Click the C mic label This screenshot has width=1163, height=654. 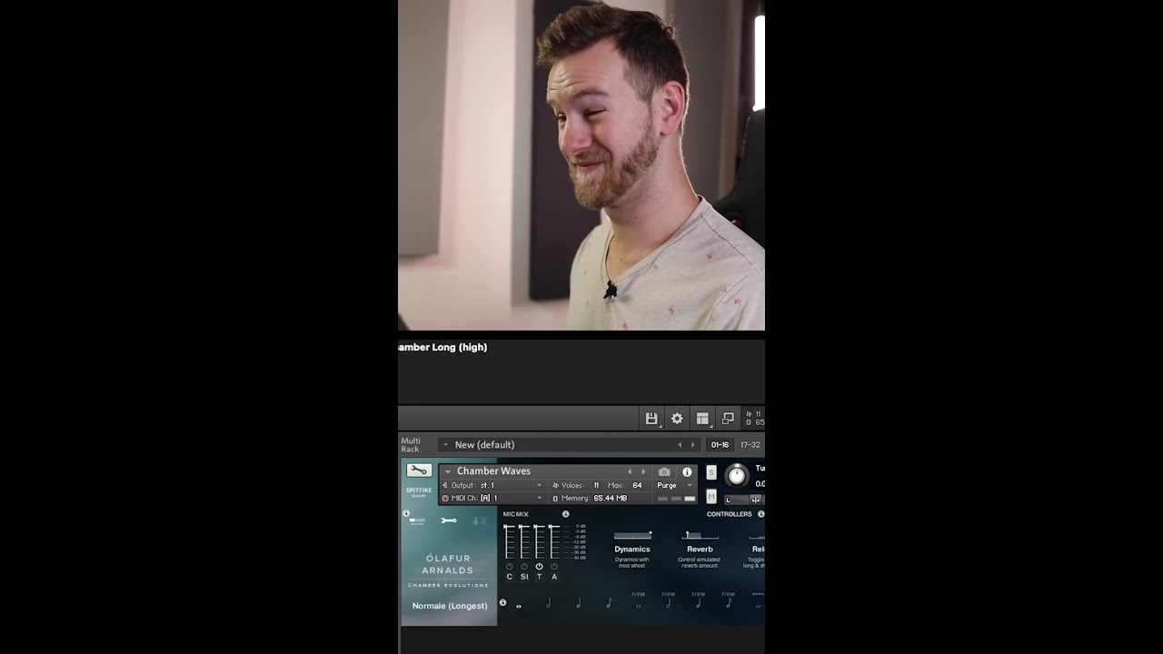(510, 577)
